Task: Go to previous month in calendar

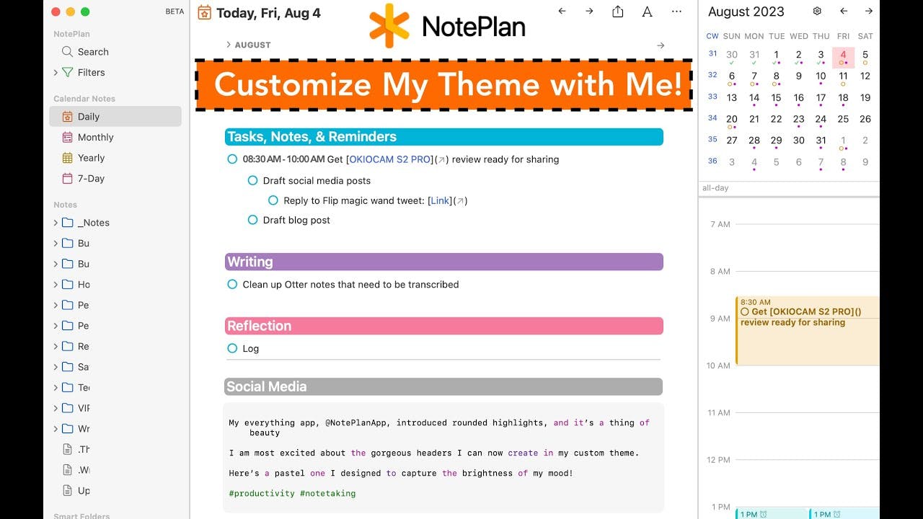Action: point(844,12)
